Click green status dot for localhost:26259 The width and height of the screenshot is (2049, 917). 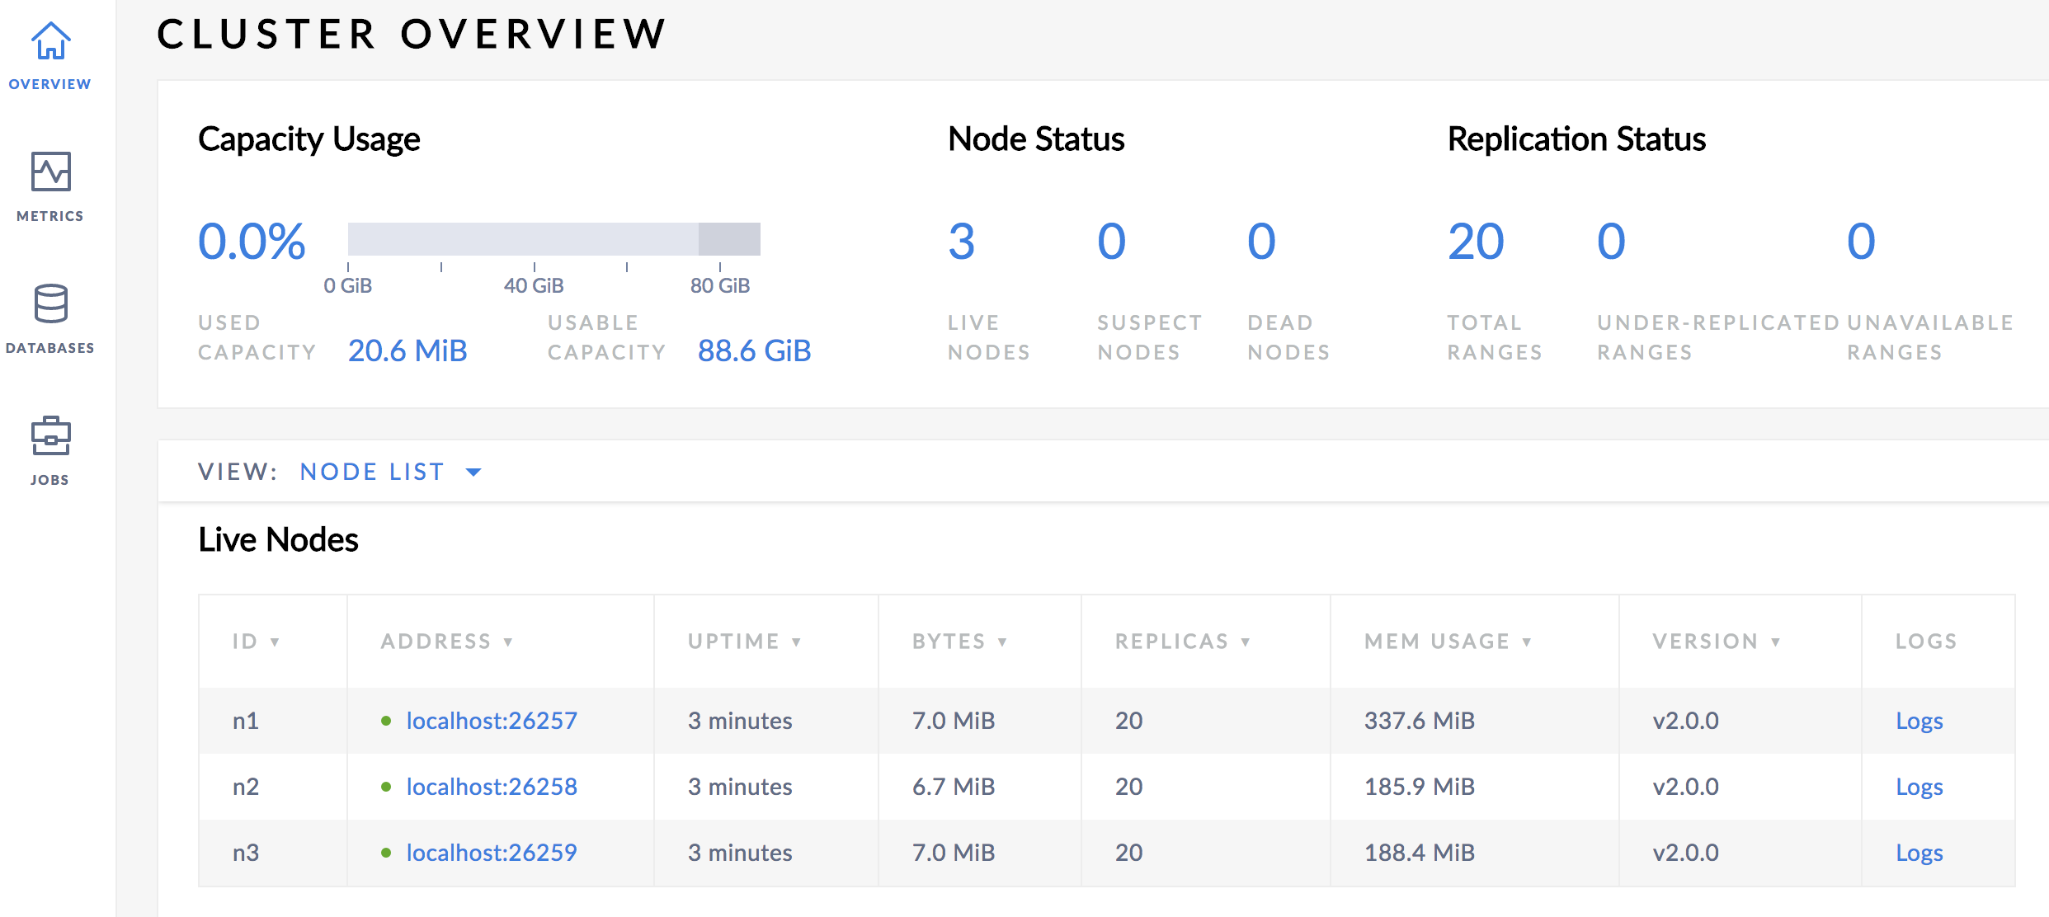(x=385, y=853)
